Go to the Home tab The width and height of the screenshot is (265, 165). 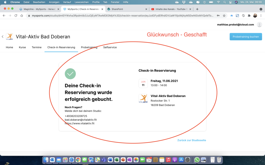pos(10,47)
